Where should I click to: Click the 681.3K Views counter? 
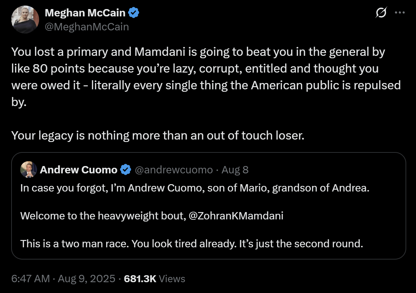154,279
